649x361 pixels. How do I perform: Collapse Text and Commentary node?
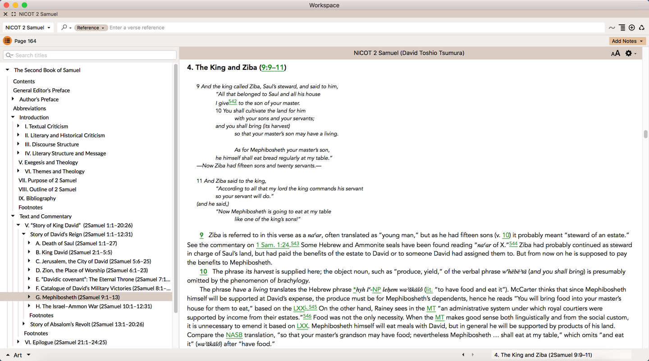pyautogui.click(x=13, y=216)
